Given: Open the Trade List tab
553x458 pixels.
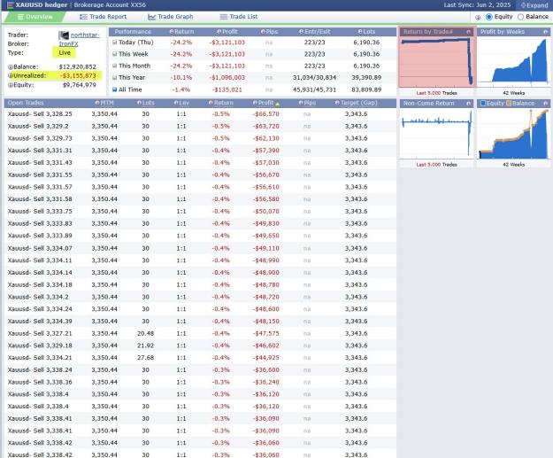Looking at the screenshot, I should (238, 17).
